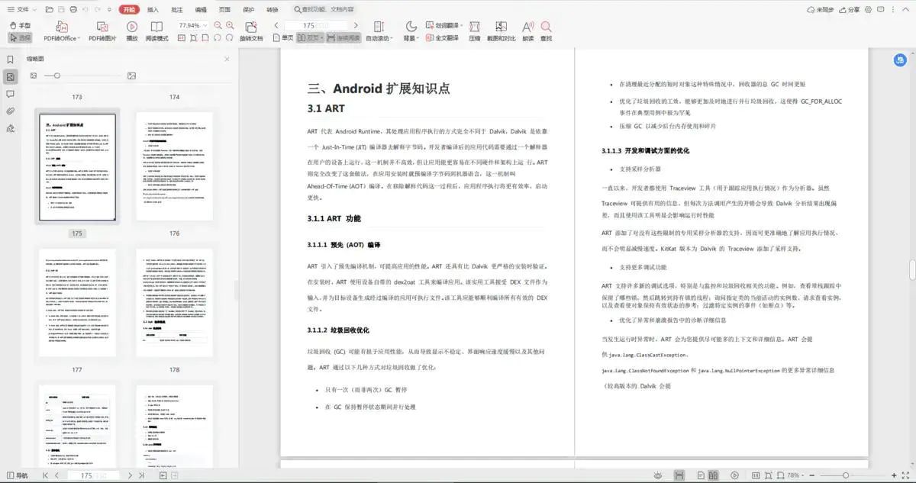Viewport: 916px width, 483px height.
Task: Select the 开始 ribbon tab
Action: click(x=130, y=9)
